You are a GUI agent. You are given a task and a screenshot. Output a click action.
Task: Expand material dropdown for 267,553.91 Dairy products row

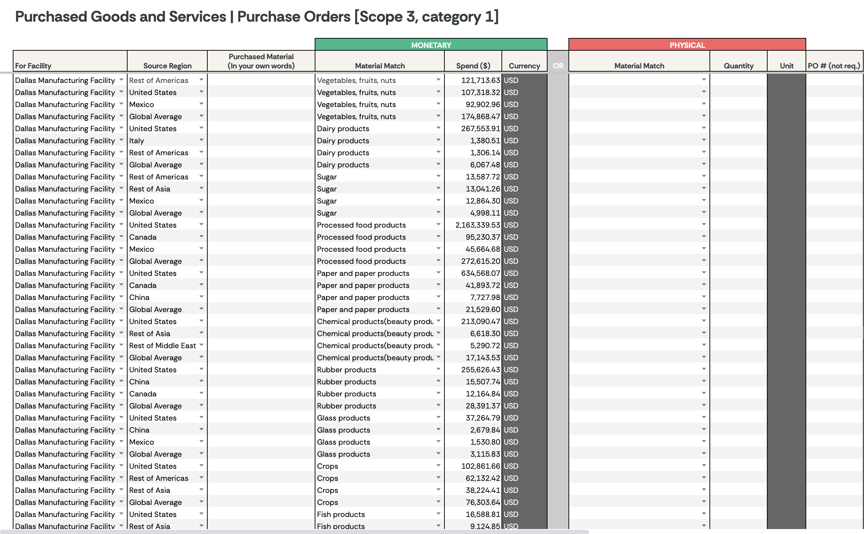click(438, 128)
